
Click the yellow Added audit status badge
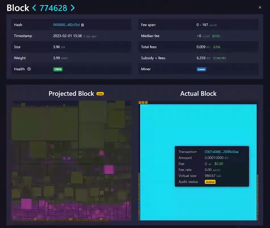click(210, 182)
